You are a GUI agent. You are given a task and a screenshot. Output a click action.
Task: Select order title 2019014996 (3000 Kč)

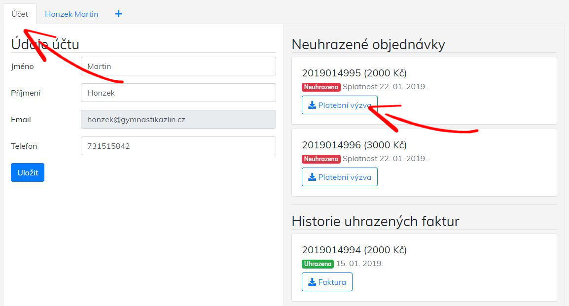(x=354, y=145)
